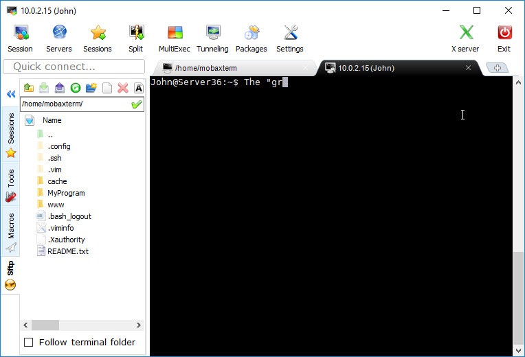Open the Session toolbar button
The height and width of the screenshot is (357, 525).
tap(20, 38)
